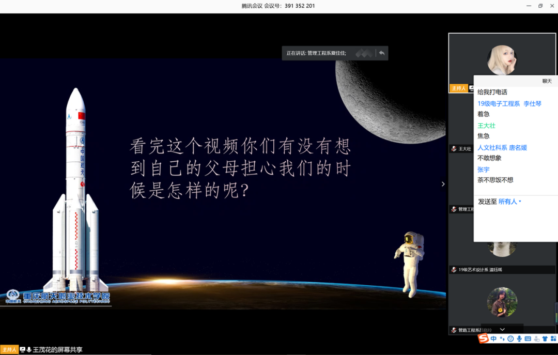Click the chat message 茶不思饭不想
Image resolution: width=558 pixels, height=355 pixels.
pyautogui.click(x=495, y=180)
